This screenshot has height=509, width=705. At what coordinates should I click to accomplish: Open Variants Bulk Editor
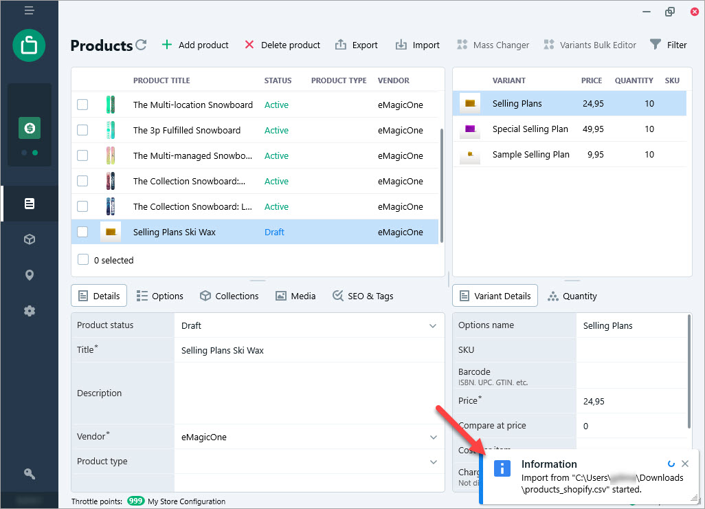[590, 45]
